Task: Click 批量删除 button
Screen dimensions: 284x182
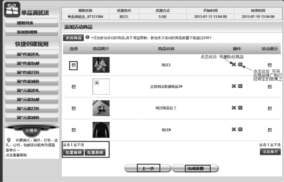Action: (x=95, y=152)
